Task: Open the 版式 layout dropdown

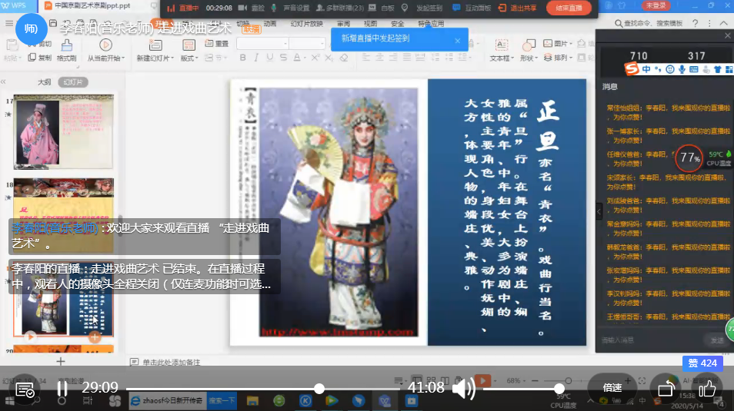Action: pos(189,50)
